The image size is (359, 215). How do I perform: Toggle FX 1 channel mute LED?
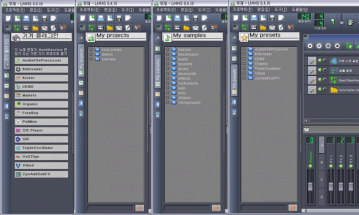pyautogui.click(x=331, y=166)
